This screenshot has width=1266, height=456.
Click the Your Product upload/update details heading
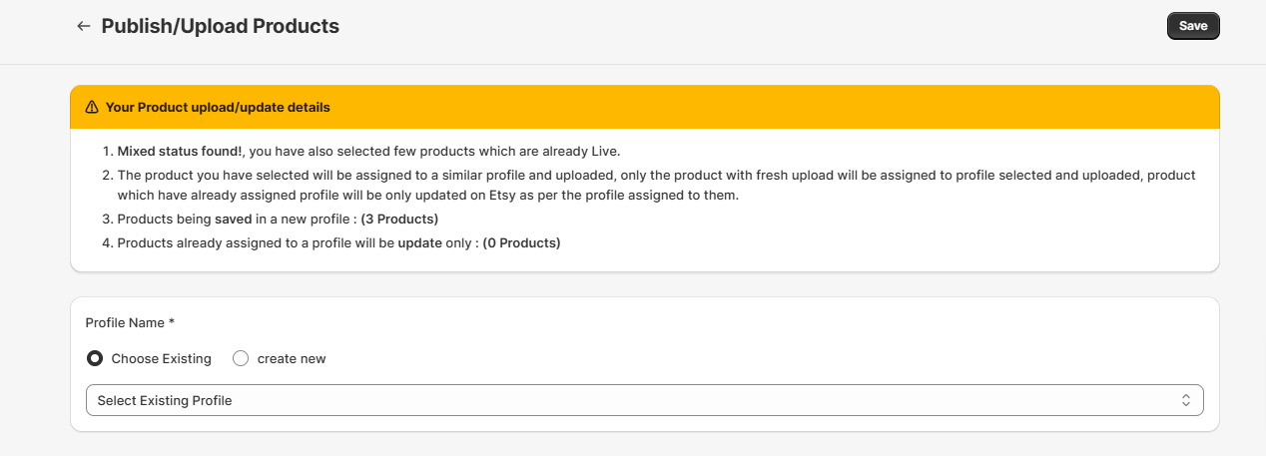[x=218, y=107]
